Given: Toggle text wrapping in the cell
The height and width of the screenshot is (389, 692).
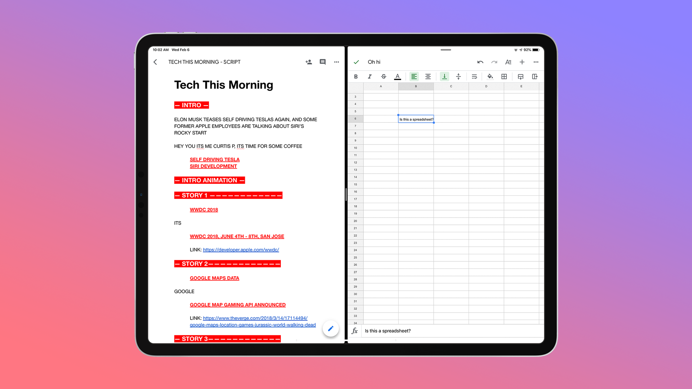Looking at the screenshot, I should coord(474,76).
